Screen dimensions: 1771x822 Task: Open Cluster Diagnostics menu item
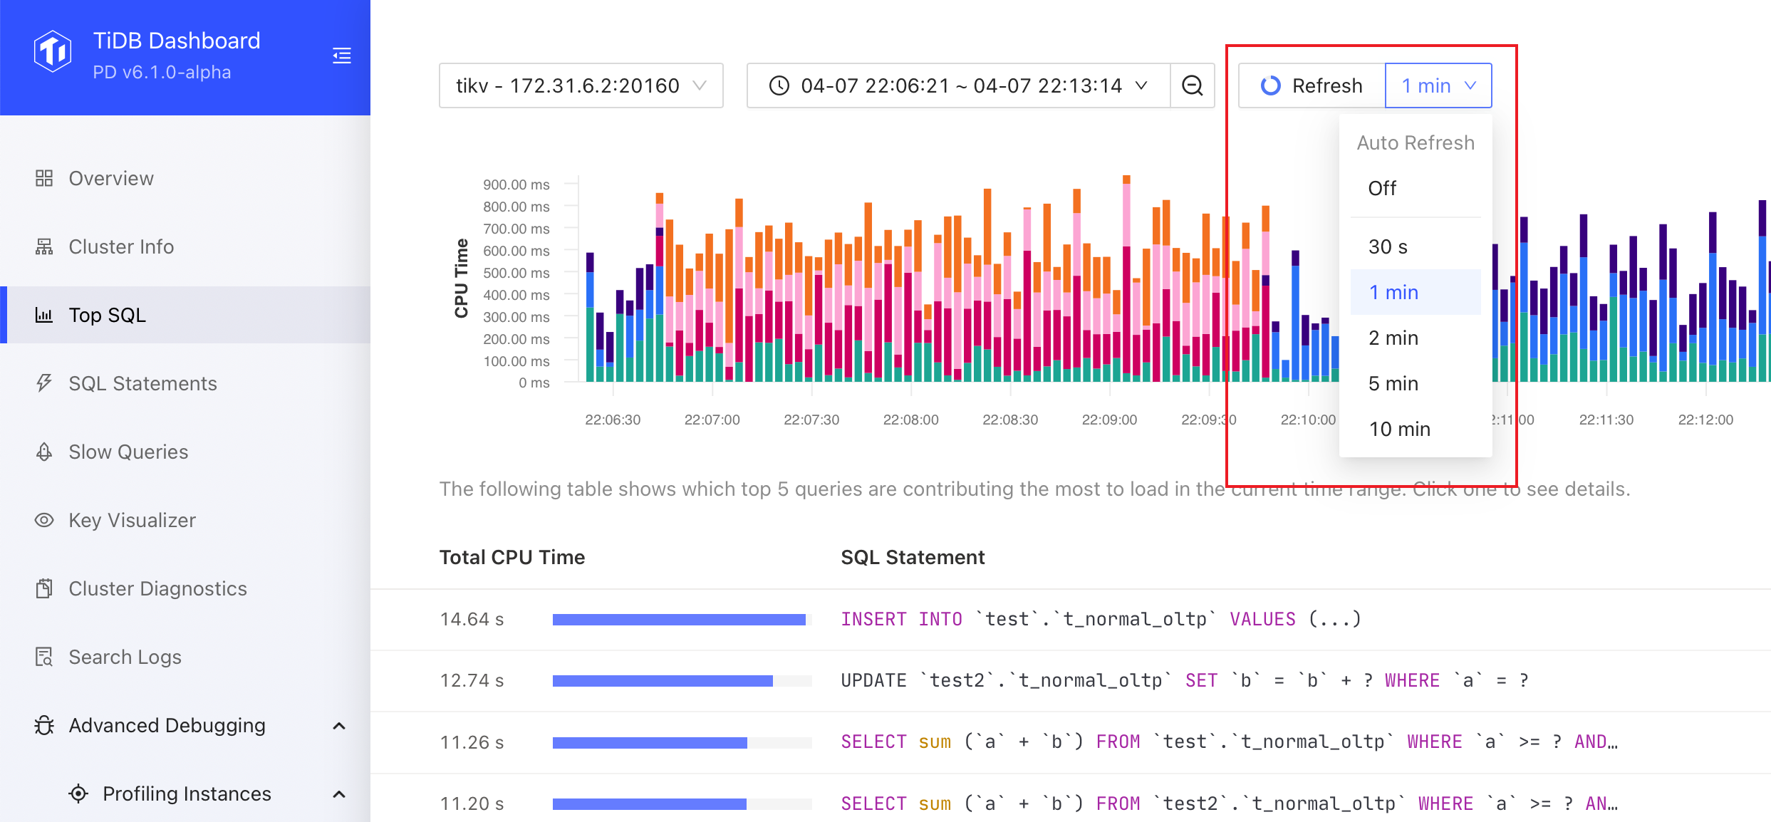click(157, 588)
